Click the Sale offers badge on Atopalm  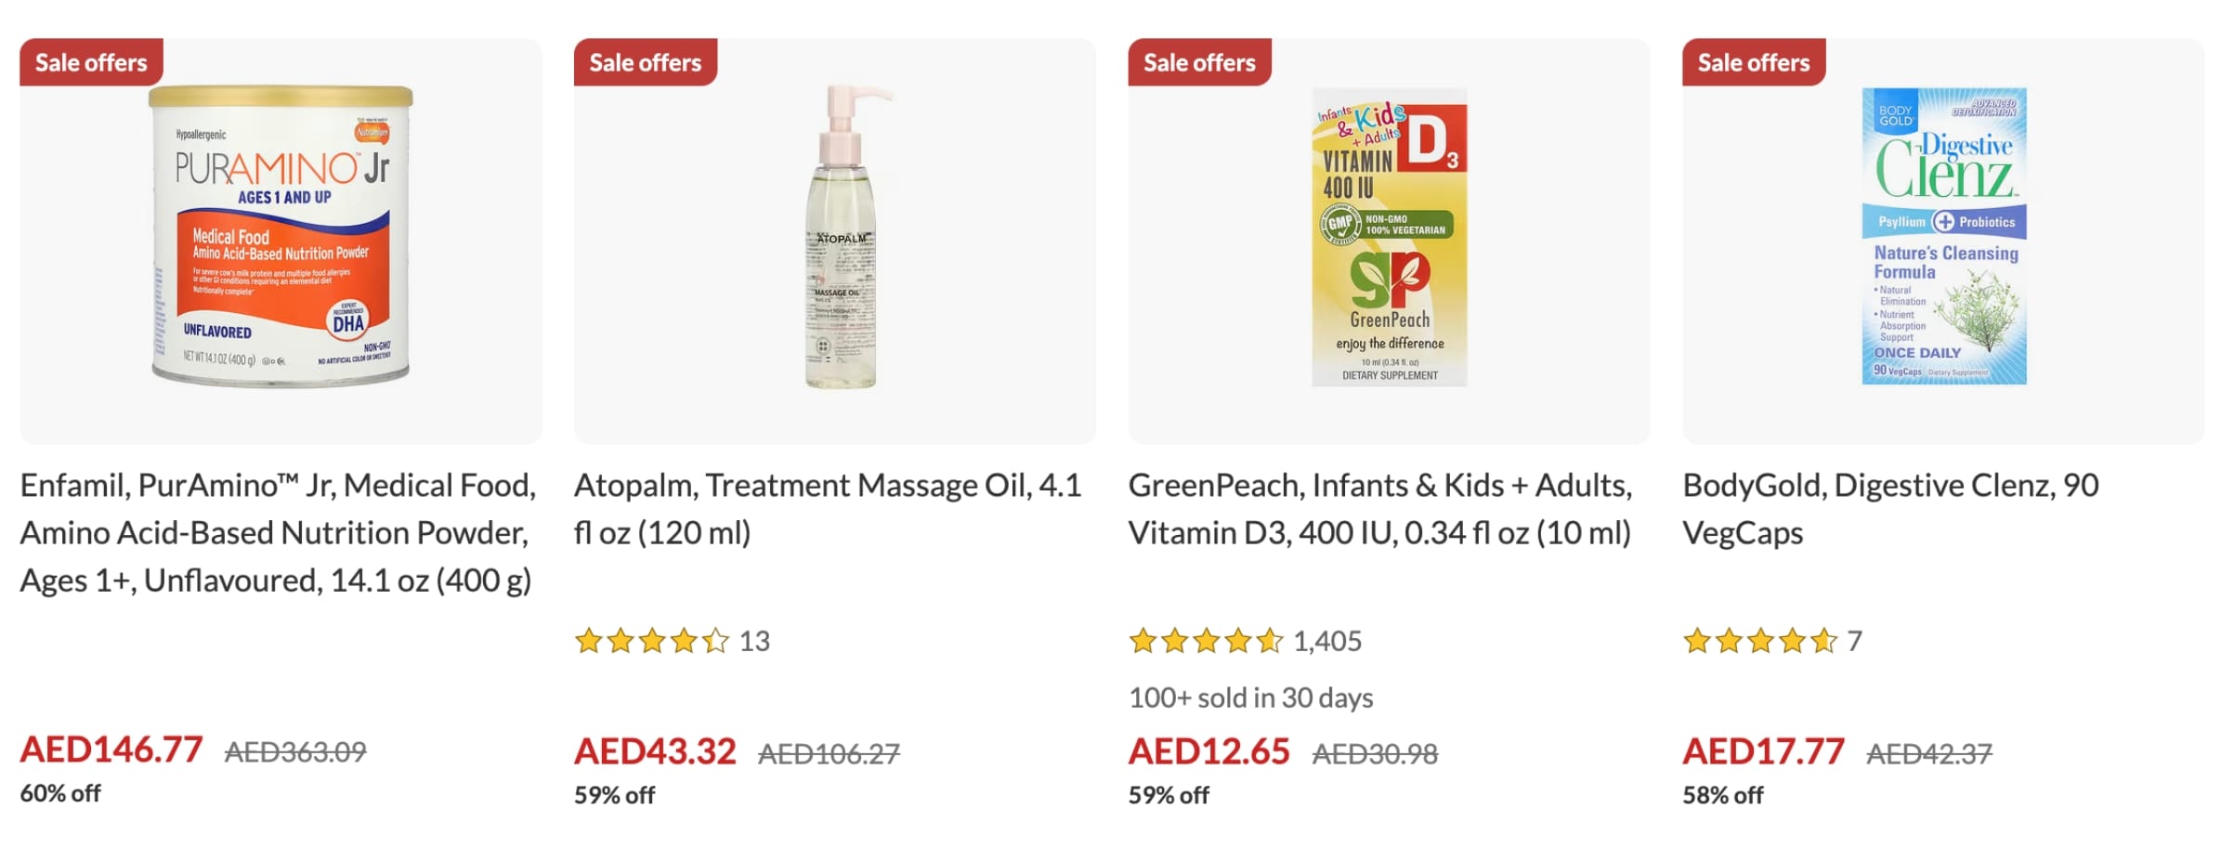[x=645, y=62]
